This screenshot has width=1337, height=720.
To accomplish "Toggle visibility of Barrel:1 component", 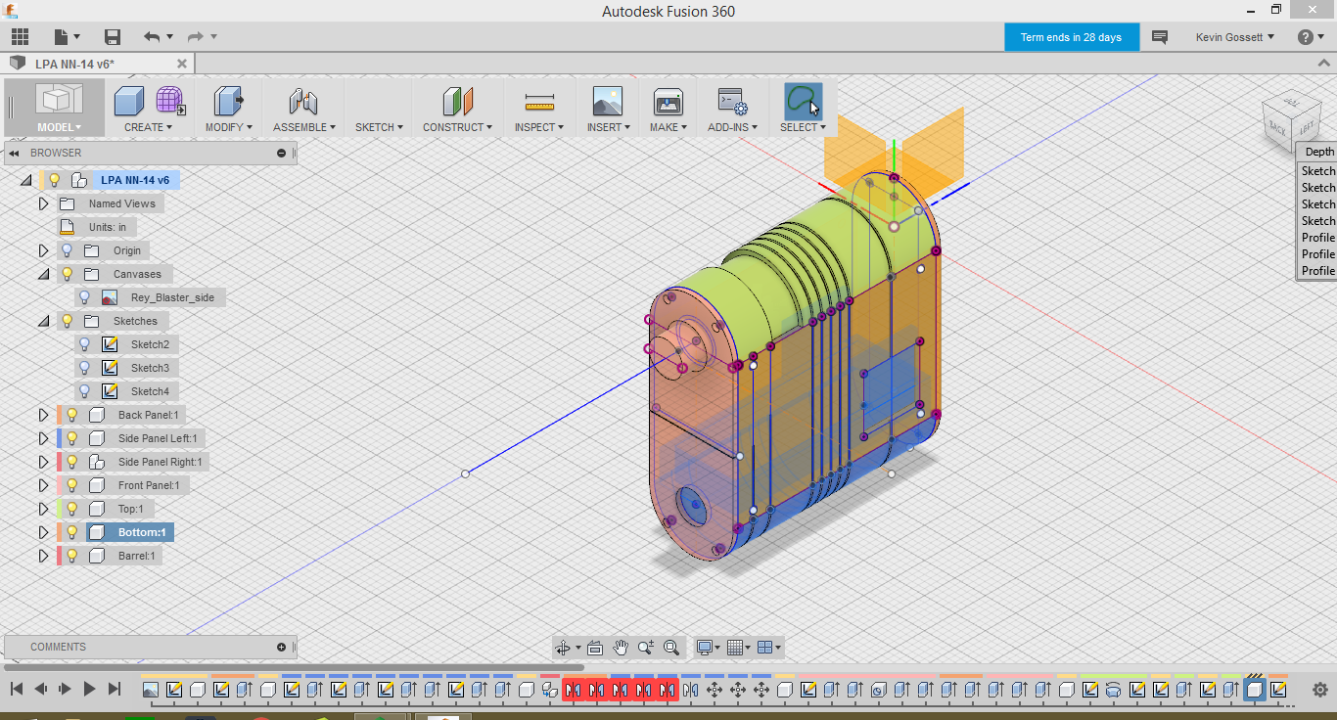I will (x=71, y=556).
